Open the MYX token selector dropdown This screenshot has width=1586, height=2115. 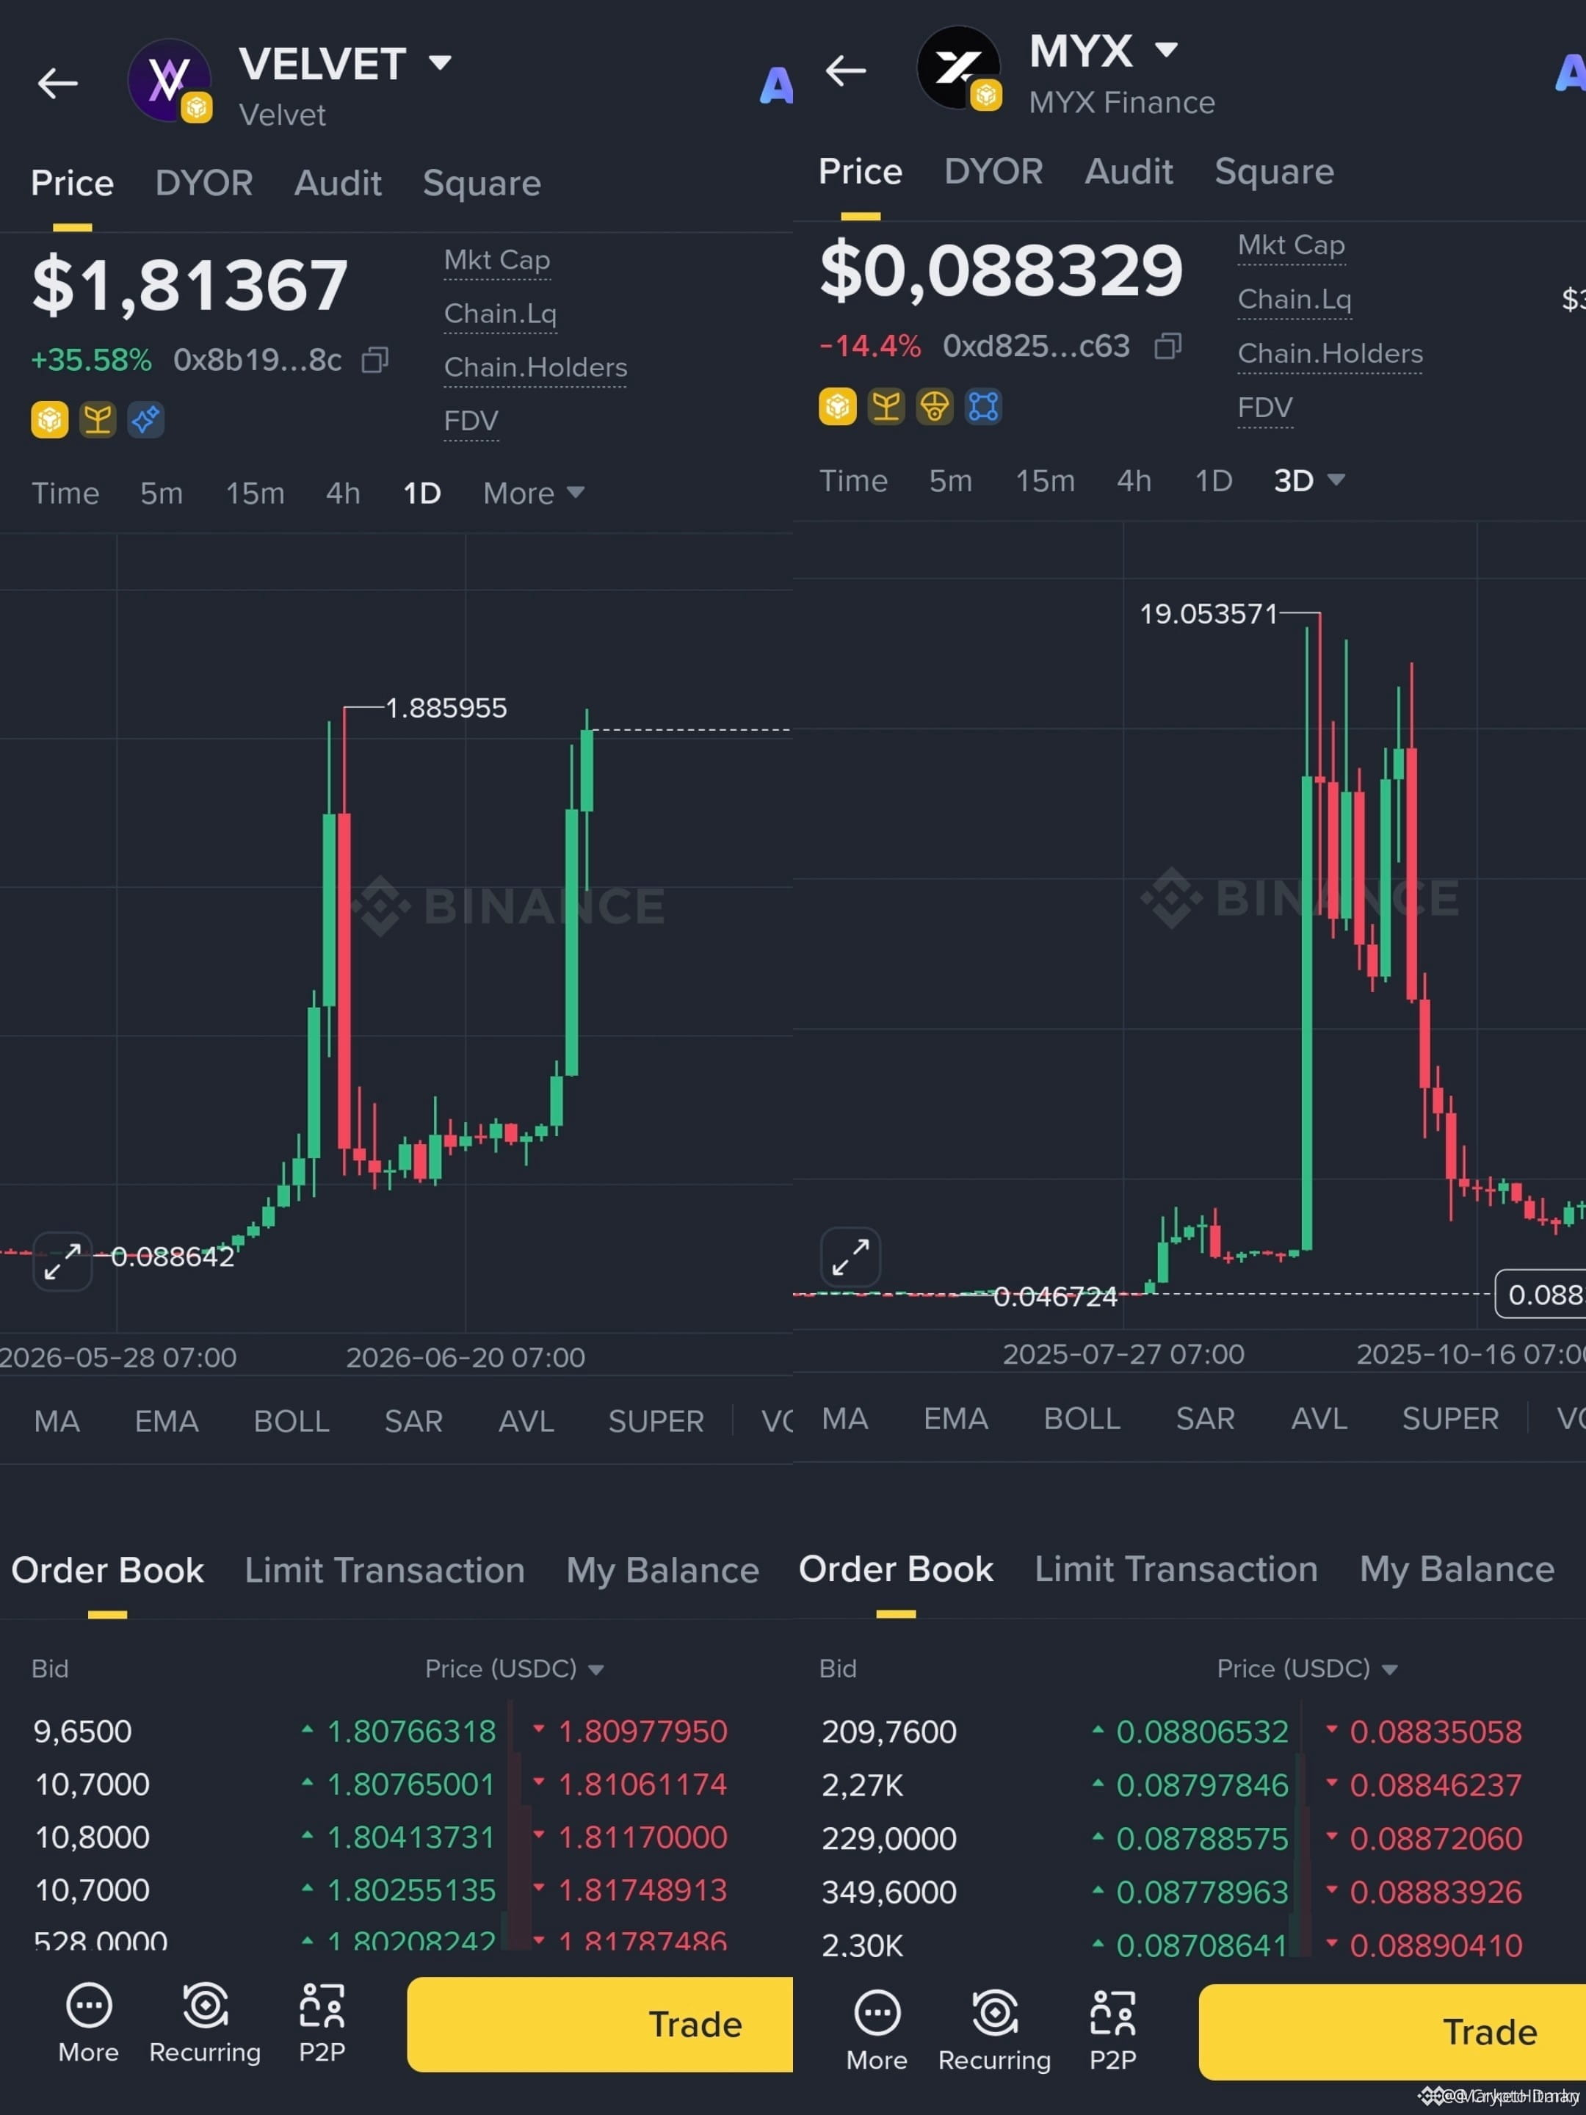pyautogui.click(x=1165, y=48)
